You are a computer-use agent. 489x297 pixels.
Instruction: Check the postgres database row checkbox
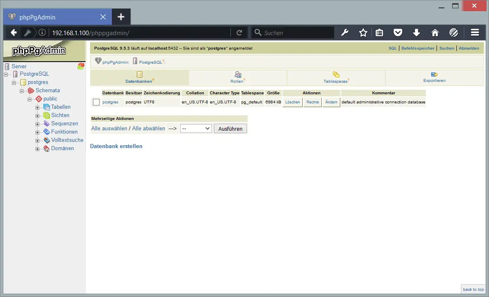pos(96,102)
